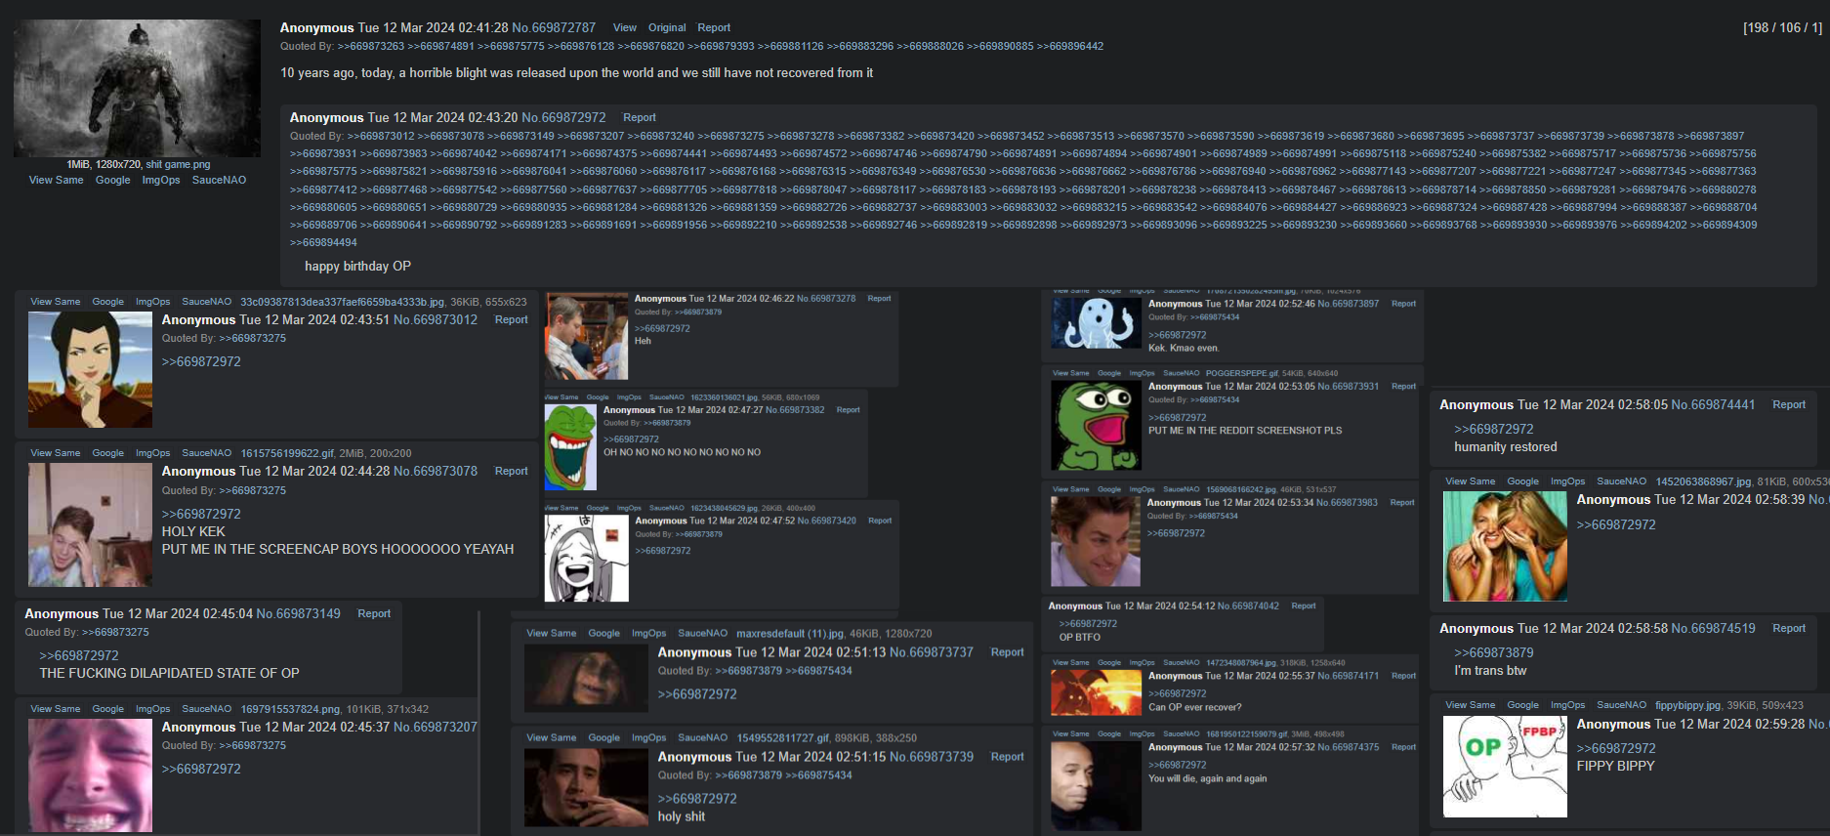
Task: Open the laughing manga girl thumbnail in post 669873420
Action: click(x=587, y=558)
